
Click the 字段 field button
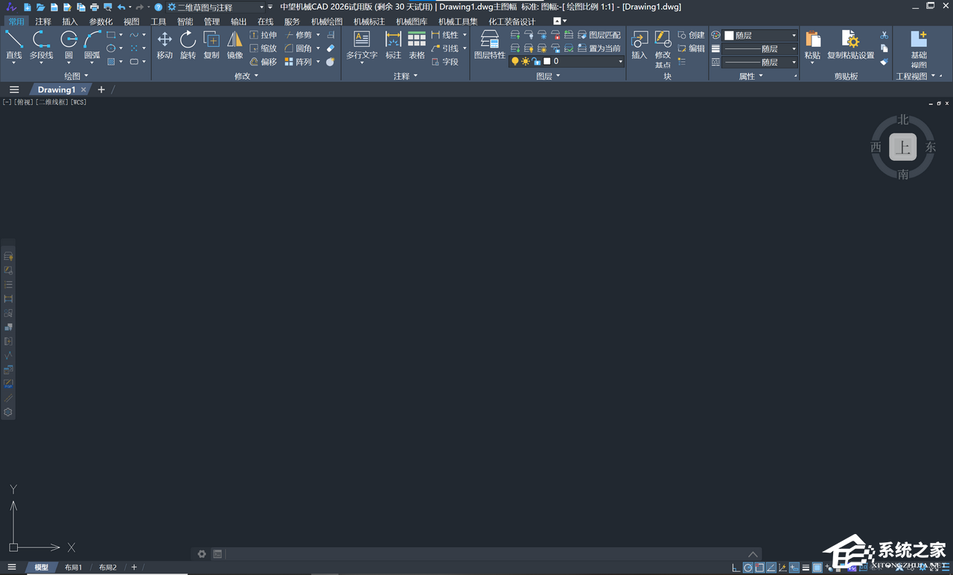[x=445, y=62]
